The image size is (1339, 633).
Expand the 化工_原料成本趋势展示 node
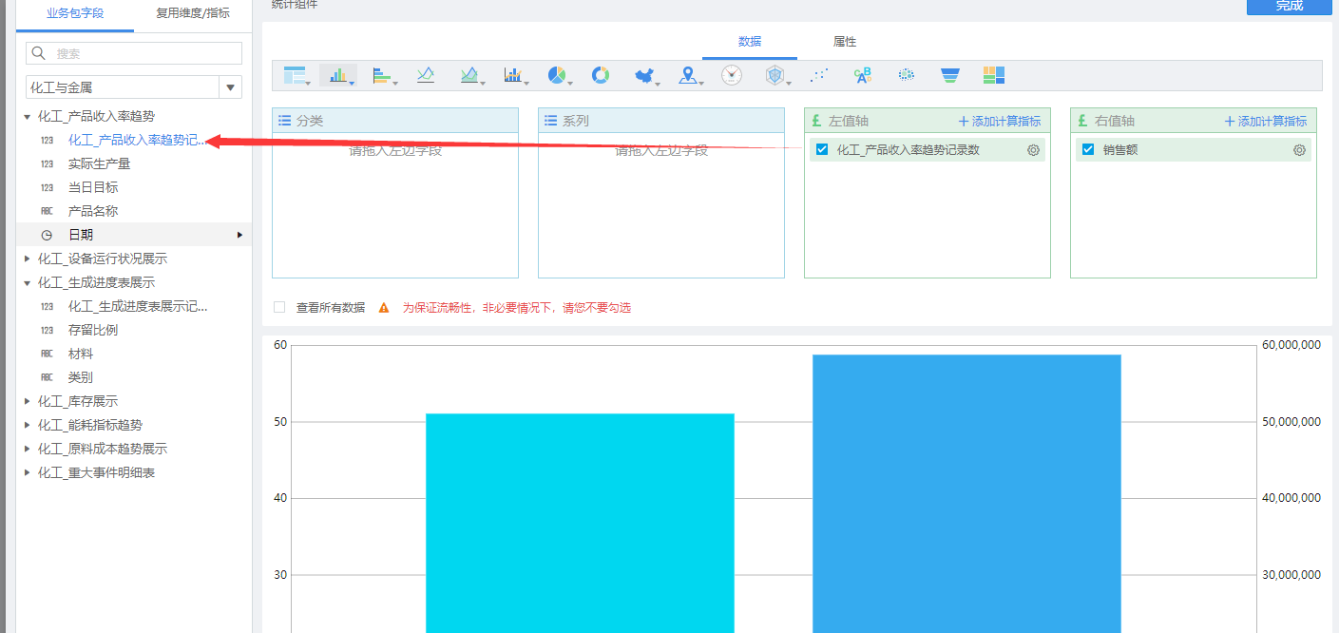point(28,449)
